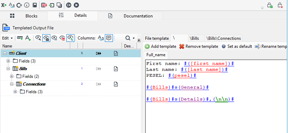Collapse the Bills tree node
The width and height of the screenshot is (288, 133).
pos(8,69)
